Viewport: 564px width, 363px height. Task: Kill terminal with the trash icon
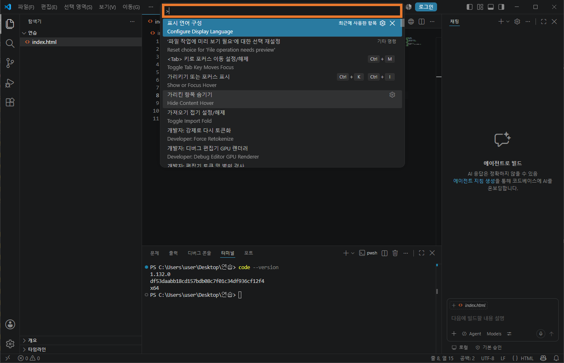pos(395,253)
